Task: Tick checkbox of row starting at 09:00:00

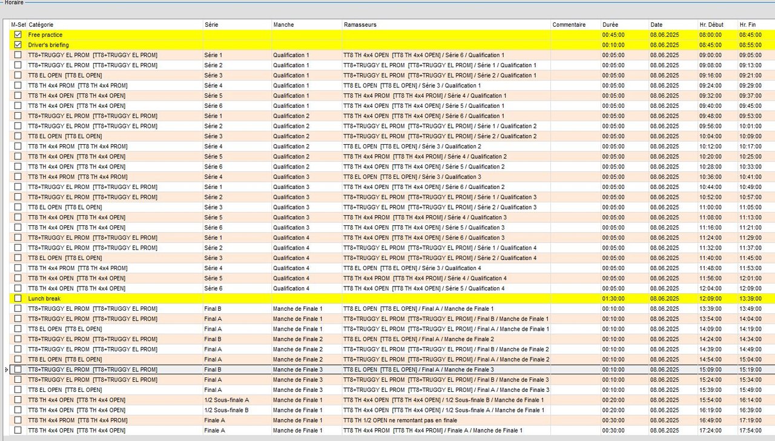Action: [x=18, y=55]
